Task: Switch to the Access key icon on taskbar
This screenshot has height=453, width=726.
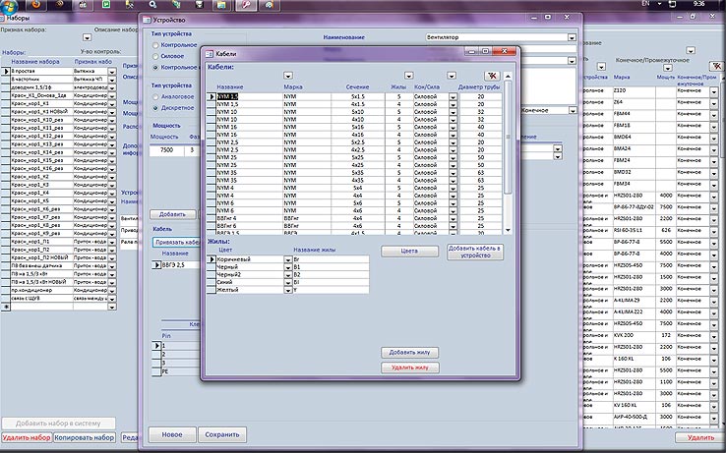Action: tap(245, 5)
